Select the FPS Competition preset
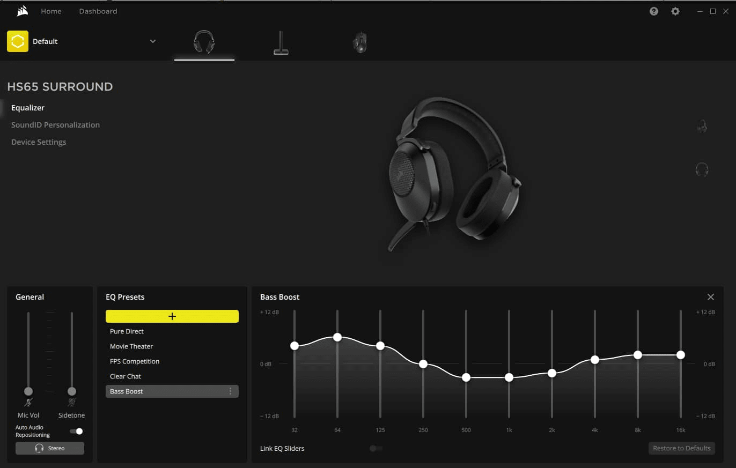 click(135, 361)
